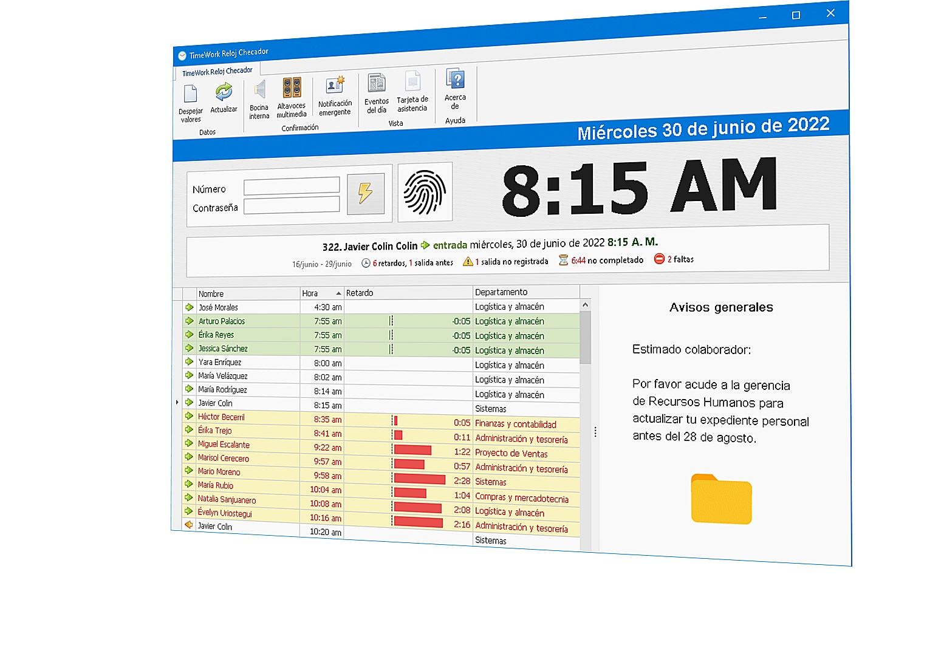Screen dimensions: 944x659
Task: Open Tarjeta de asistencia view
Action: 412,81
